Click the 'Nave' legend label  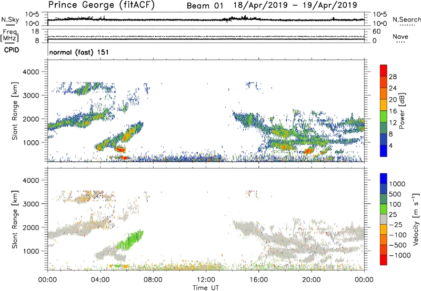pyautogui.click(x=400, y=37)
